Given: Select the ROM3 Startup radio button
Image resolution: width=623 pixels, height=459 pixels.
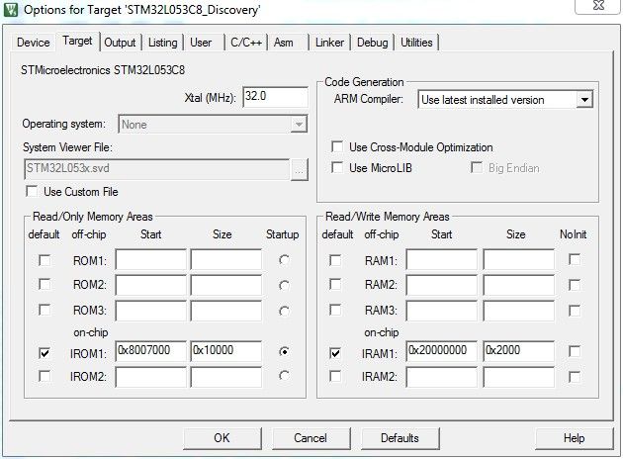Looking at the screenshot, I should click(284, 311).
